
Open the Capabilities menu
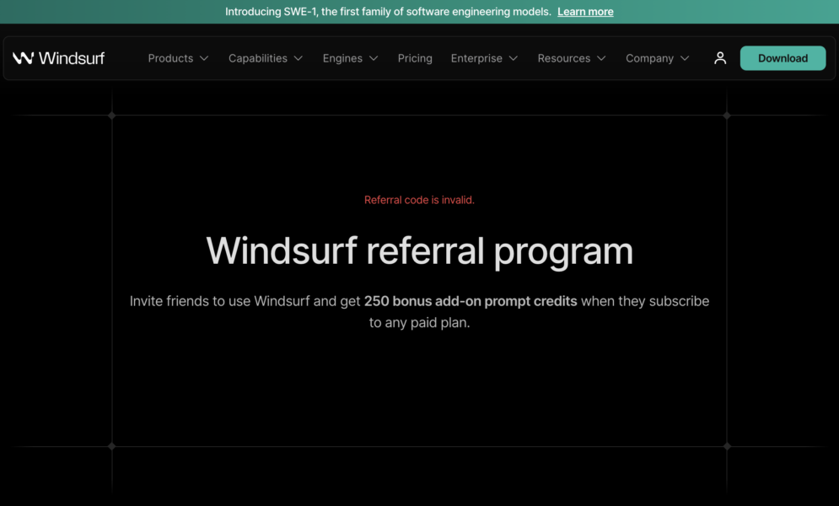(266, 57)
